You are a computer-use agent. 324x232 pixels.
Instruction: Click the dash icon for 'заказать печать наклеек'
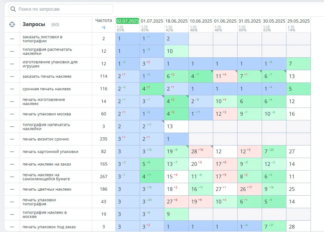click(12, 76)
